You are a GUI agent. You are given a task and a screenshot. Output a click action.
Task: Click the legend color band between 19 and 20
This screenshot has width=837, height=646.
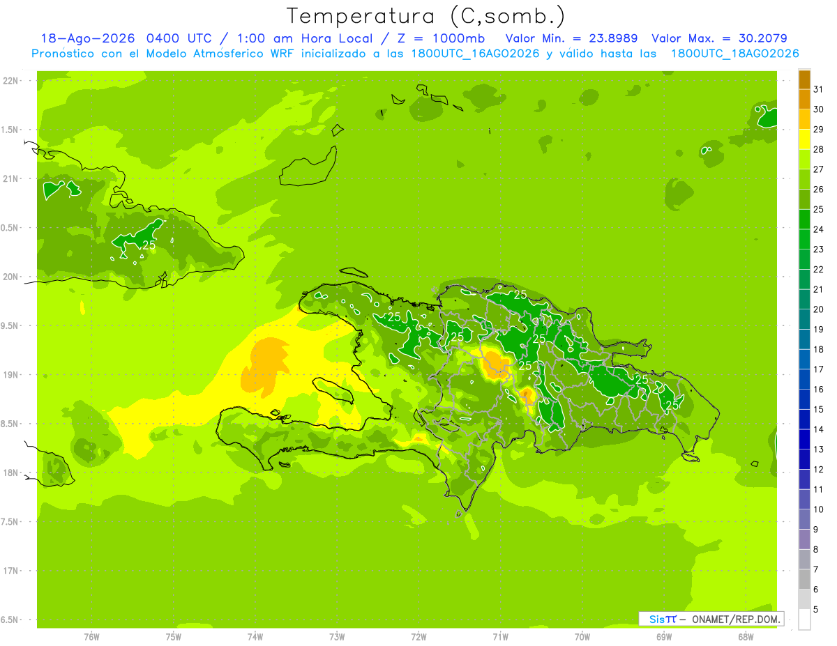(x=804, y=319)
